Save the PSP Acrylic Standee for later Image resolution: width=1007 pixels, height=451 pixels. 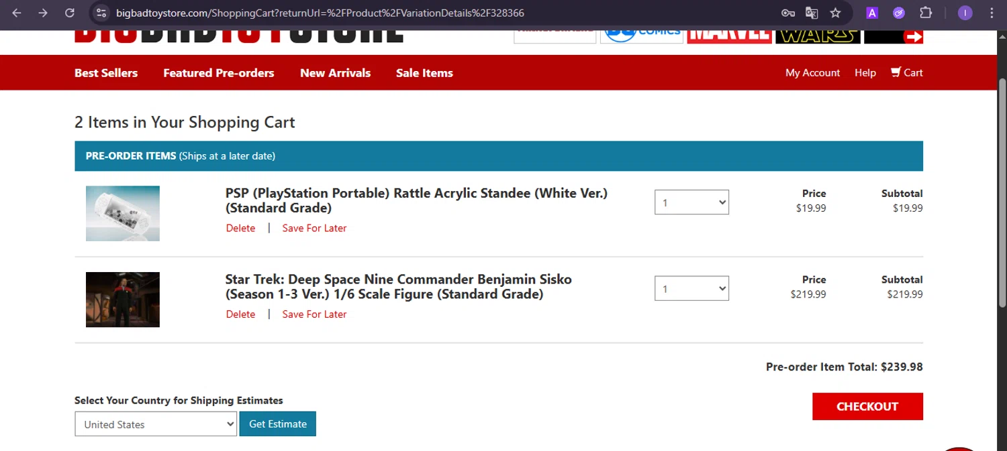(x=314, y=229)
